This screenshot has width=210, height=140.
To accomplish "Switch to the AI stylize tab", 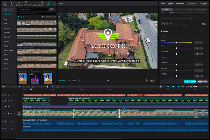I will (203, 4).
